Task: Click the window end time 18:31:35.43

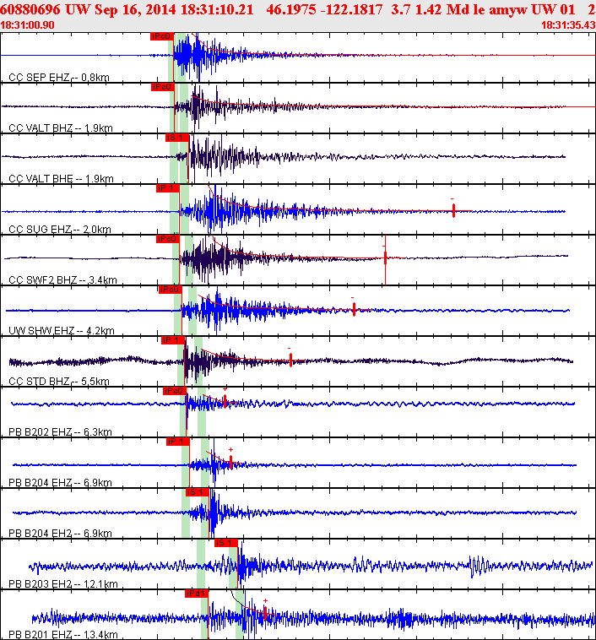Action: coord(568,24)
